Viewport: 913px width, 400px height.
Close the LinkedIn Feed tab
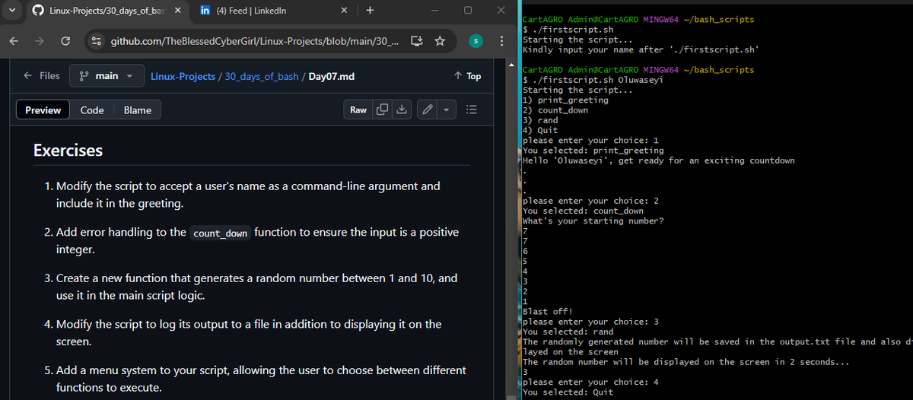(x=343, y=11)
